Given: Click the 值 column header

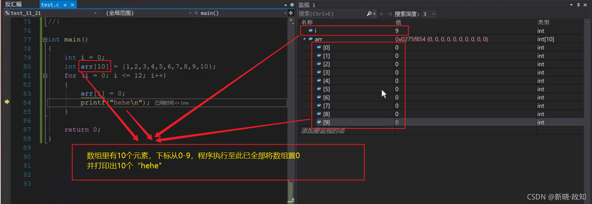Looking at the screenshot, I should (x=398, y=22).
